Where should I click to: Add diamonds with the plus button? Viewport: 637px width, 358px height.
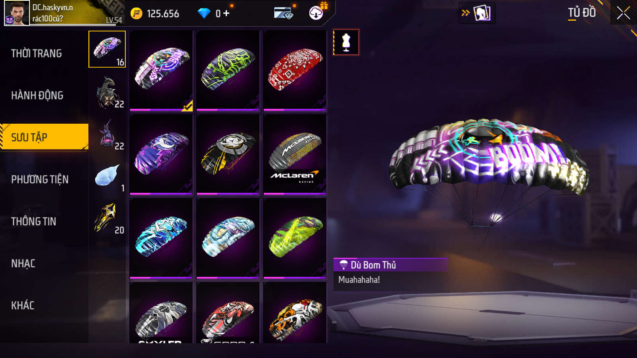click(227, 14)
